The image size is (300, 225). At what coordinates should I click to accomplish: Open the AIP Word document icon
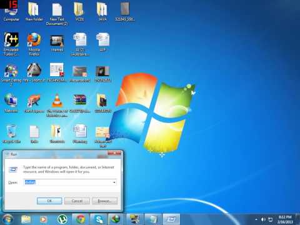(x=102, y=42)
